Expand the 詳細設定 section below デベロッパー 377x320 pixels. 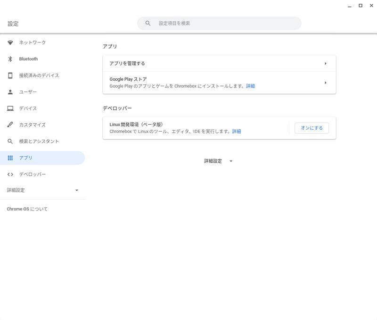(218, 161)
